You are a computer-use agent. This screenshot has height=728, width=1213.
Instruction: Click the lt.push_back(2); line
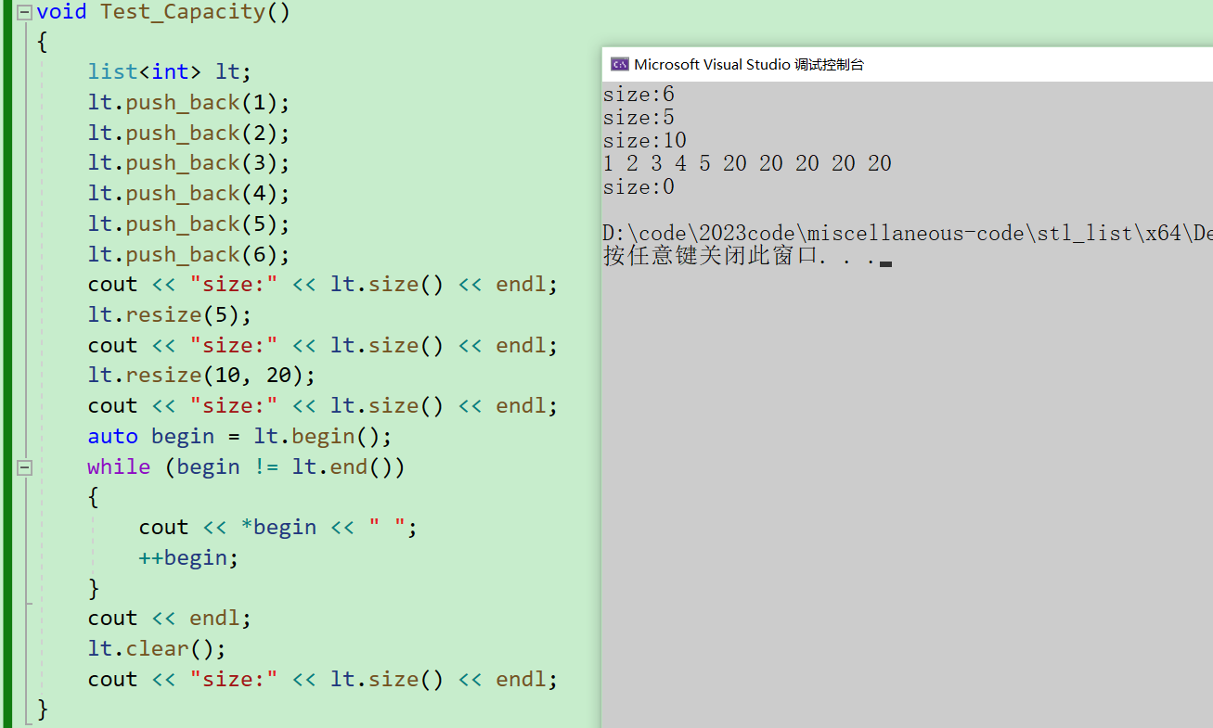tap(189, 133)
